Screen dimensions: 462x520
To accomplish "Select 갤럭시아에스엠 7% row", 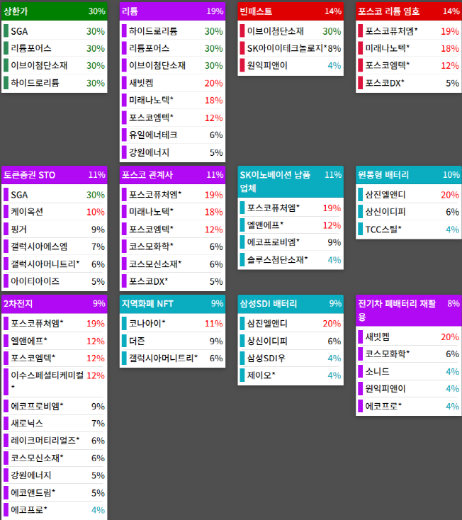I will (55, 247).
